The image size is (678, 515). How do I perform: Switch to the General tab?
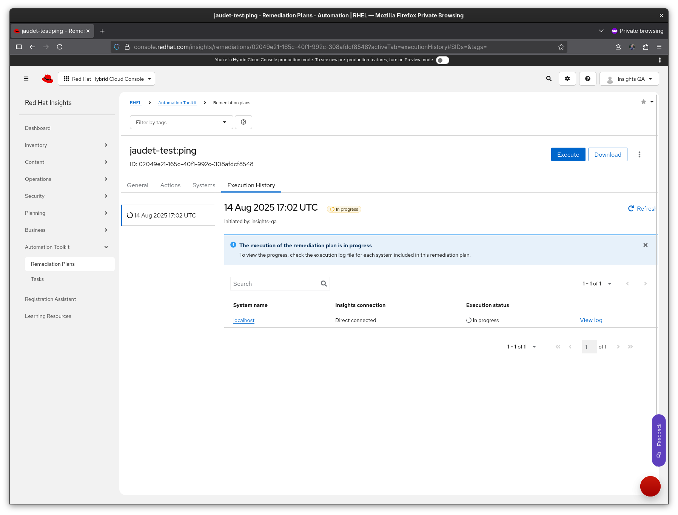137,185
